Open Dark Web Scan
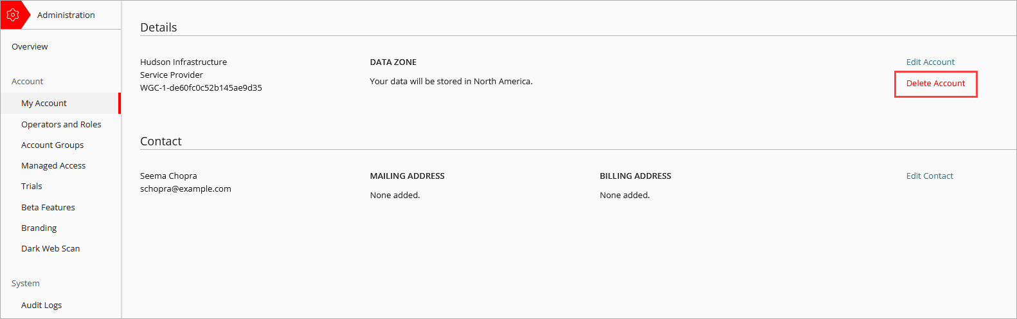Image resolution: width=1017 pixels, height=319 pixels. tap(50, 249)
